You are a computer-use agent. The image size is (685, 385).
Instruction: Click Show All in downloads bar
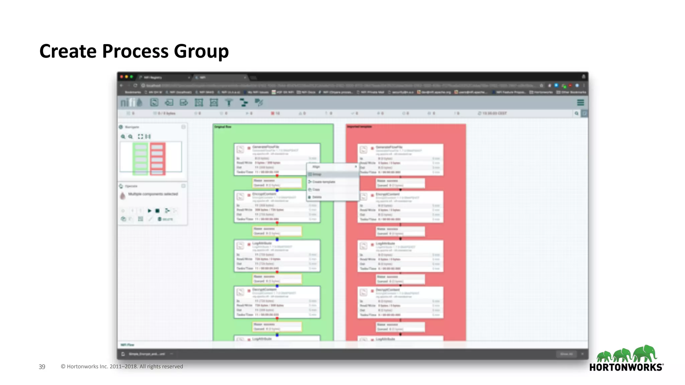pyautogui.click(x=566, y=354)
